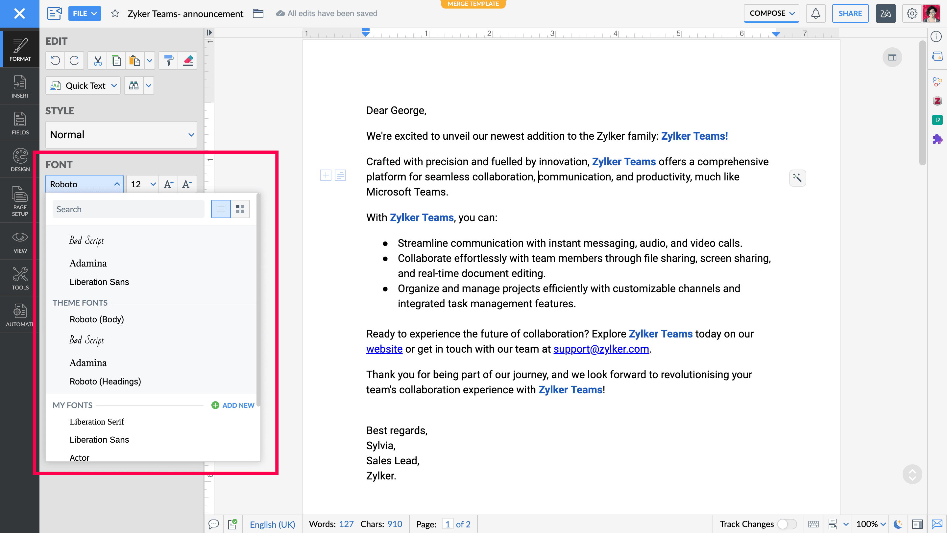This screenshot has width=947, height=533.
Task: Click the Undo icon in Edit section
Action: pos(55,60)
